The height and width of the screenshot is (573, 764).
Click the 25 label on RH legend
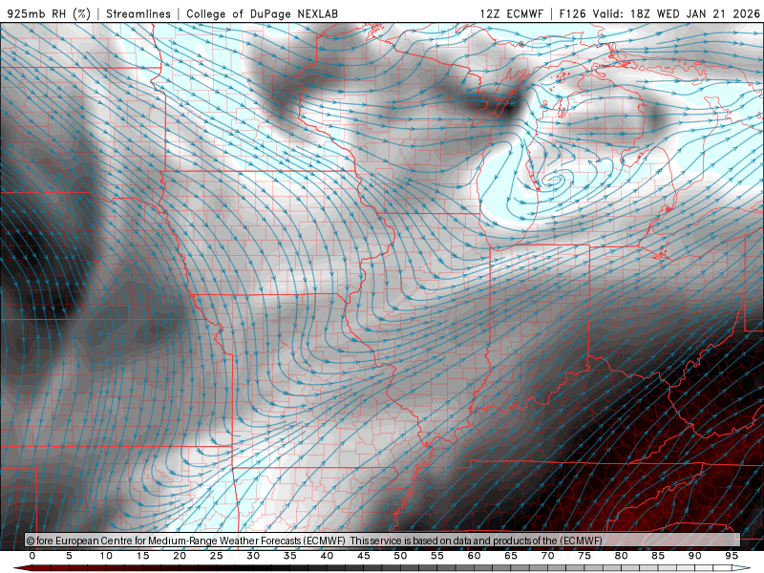(216, 556)
